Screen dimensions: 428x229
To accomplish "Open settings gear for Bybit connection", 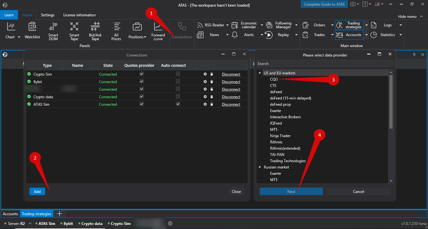I will click(205, 82).
